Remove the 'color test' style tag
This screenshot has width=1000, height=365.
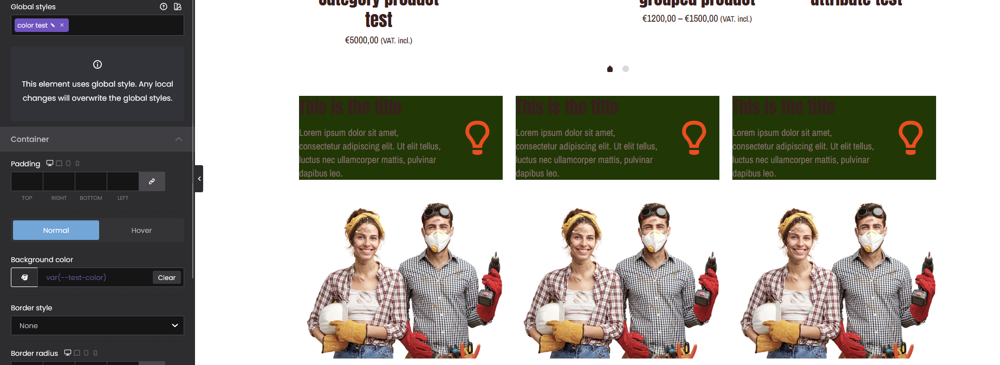62,25
